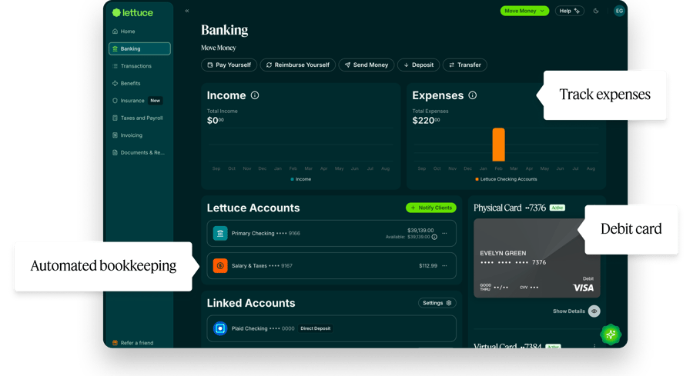The image size is (693, 376).
Task: Click the available balance info icon
Action: click(x=434, y=237)
